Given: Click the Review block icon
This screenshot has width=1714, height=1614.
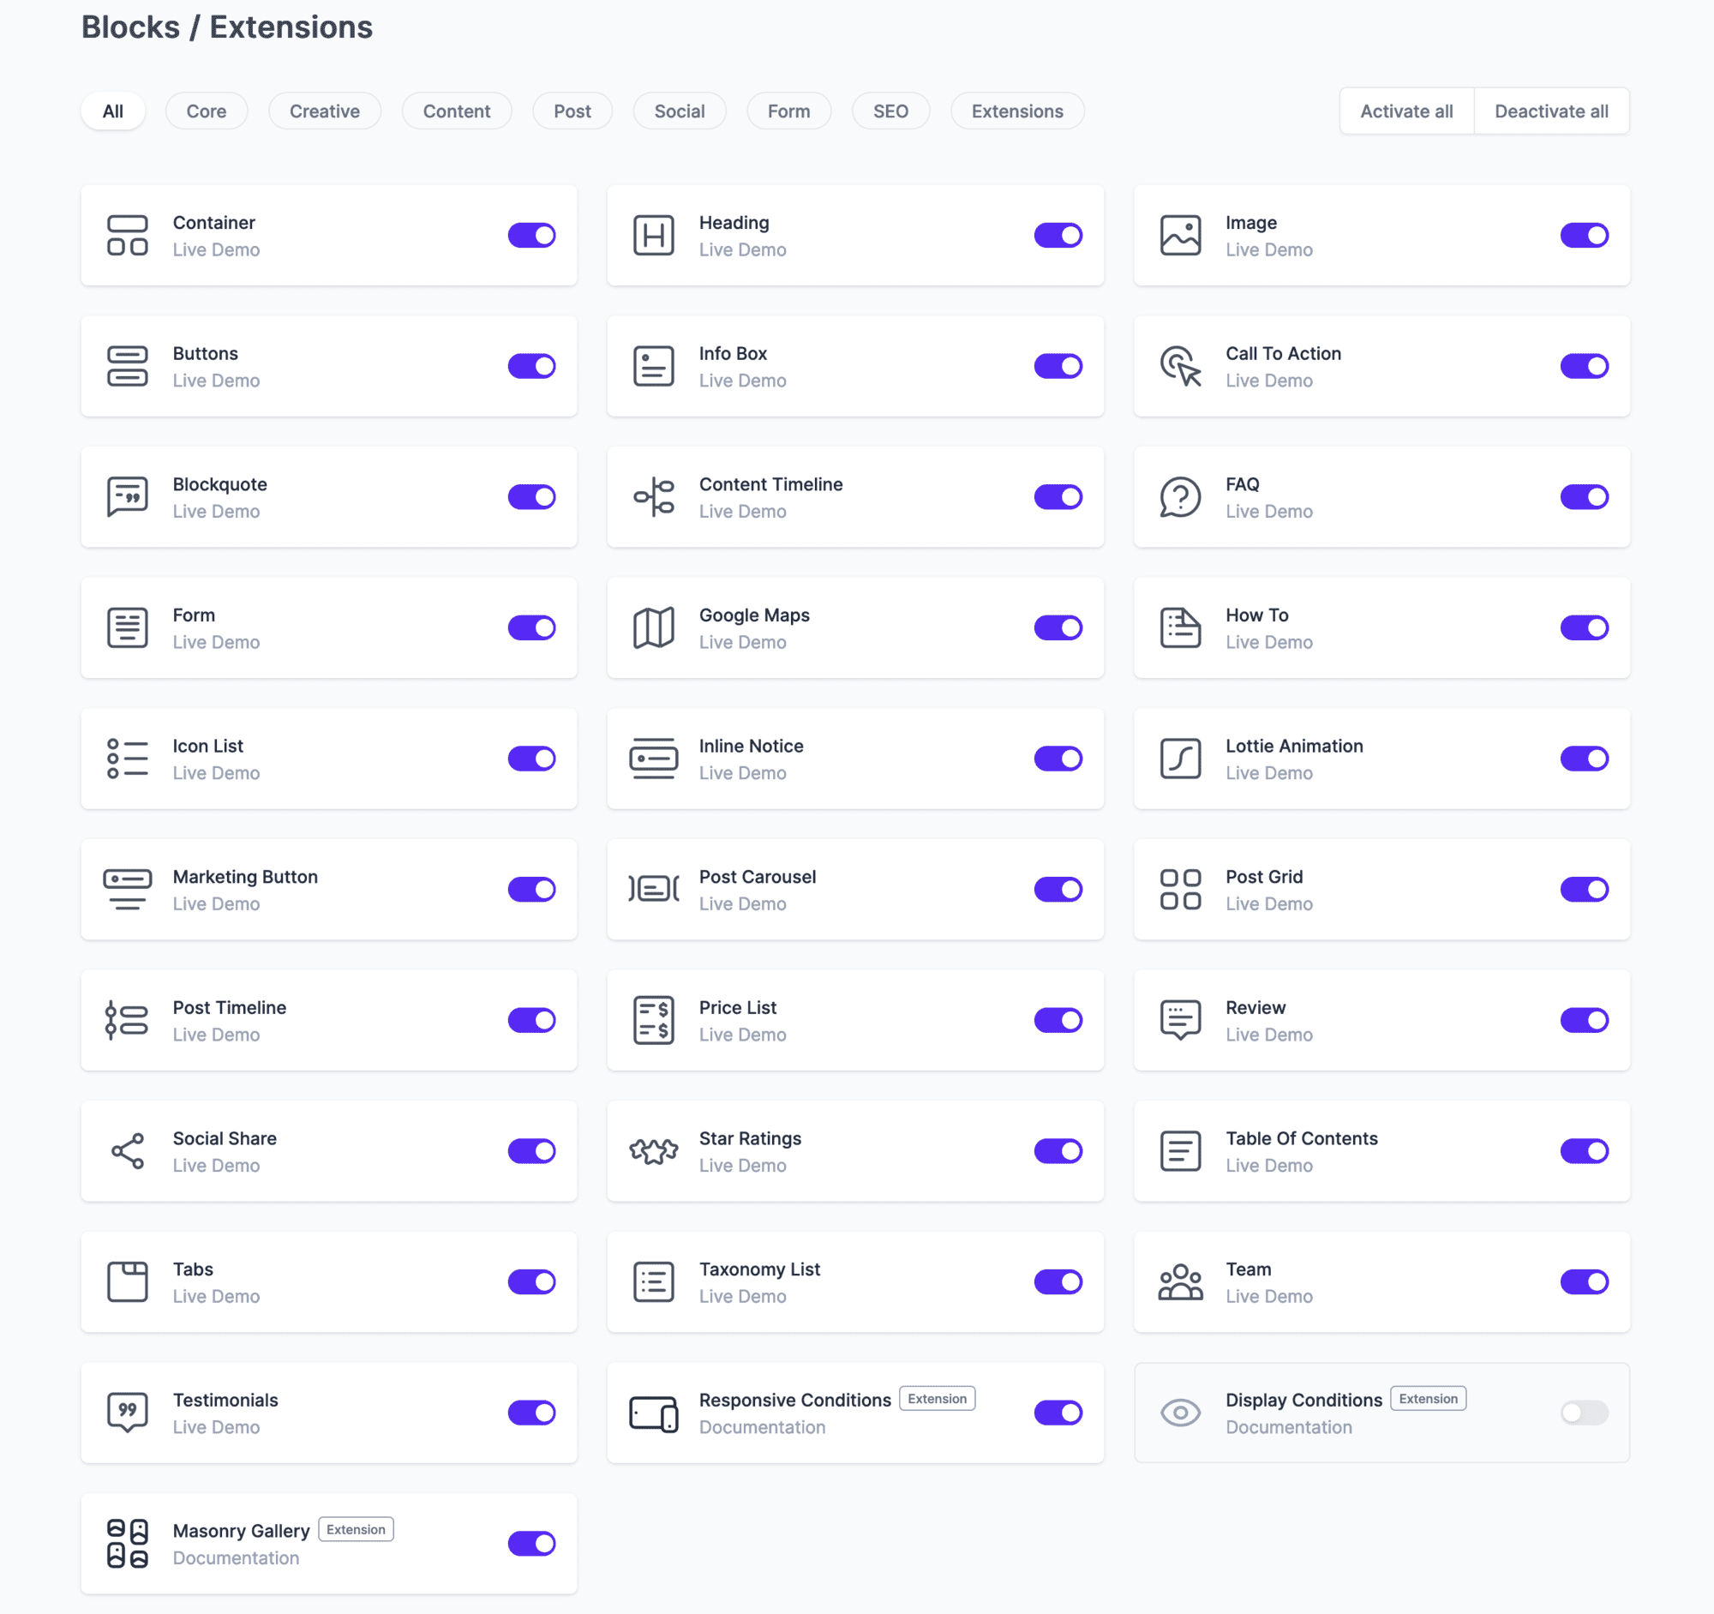Looking at the screenshot, I should click(1180, 1021).
